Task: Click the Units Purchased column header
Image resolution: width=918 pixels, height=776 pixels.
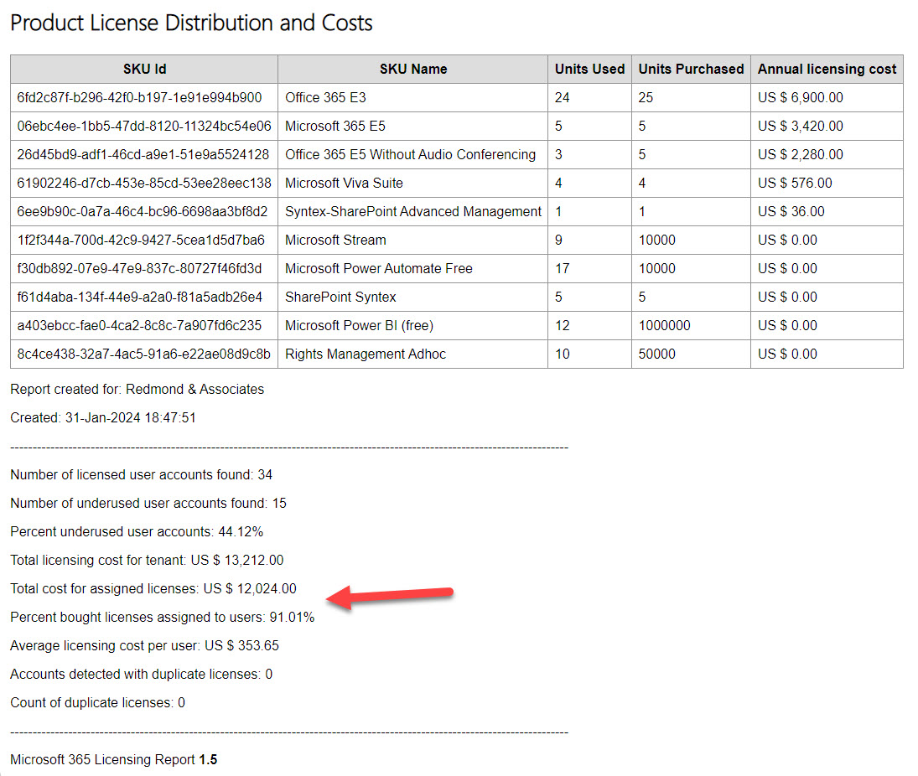Action: pyautogui.click(x=691, y=69)
